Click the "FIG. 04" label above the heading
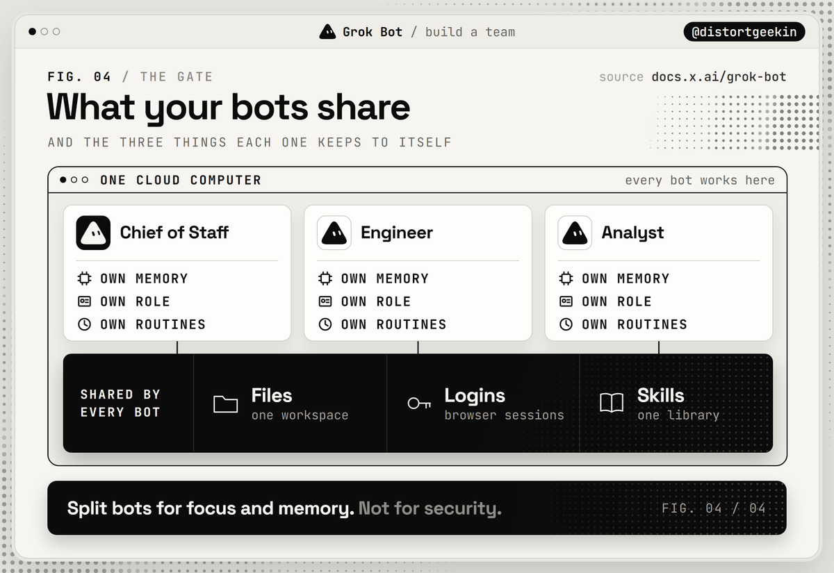Image resolution: width=834 pixels, height=573 pixels. (79, 76)
